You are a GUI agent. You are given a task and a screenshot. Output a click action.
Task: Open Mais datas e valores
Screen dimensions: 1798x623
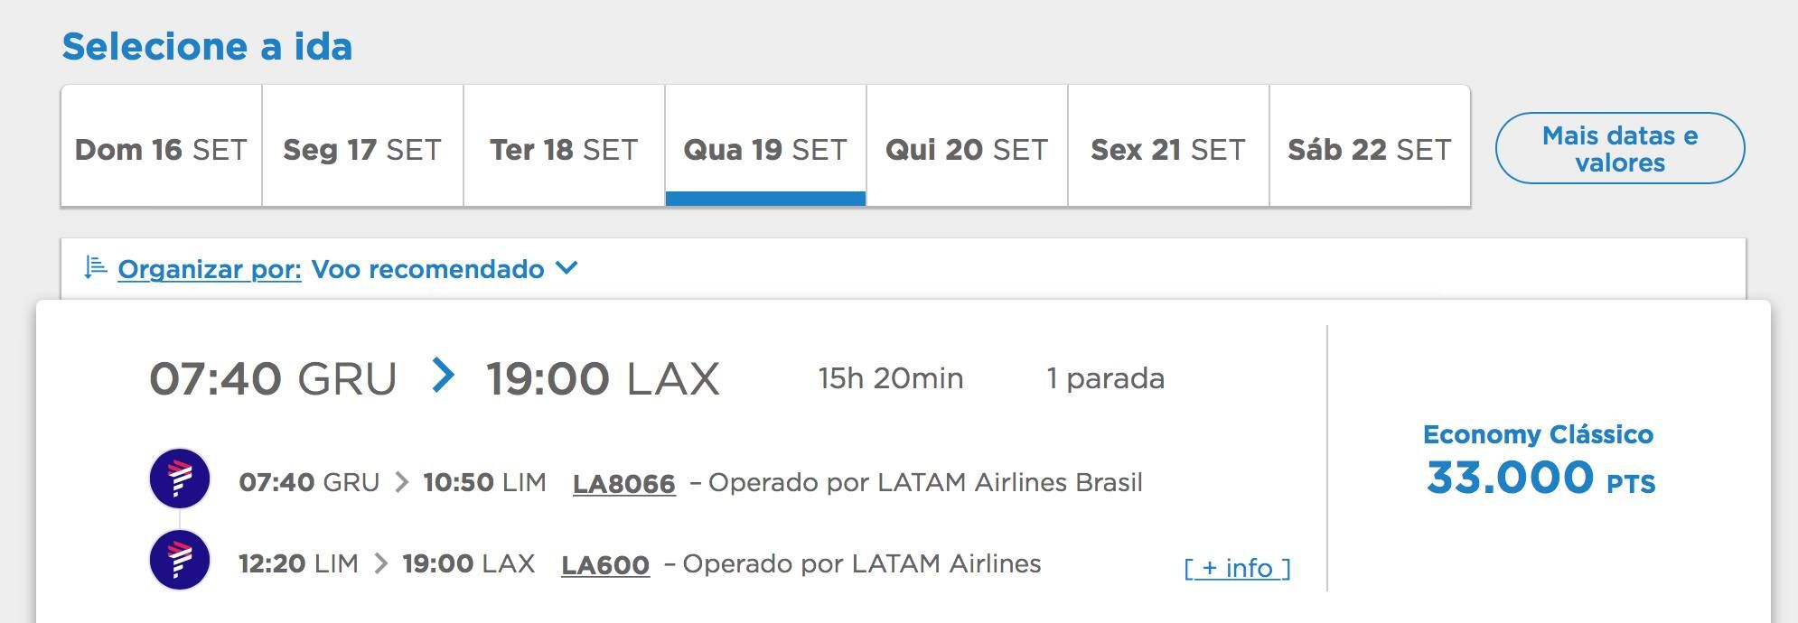tap(1620, 148)
